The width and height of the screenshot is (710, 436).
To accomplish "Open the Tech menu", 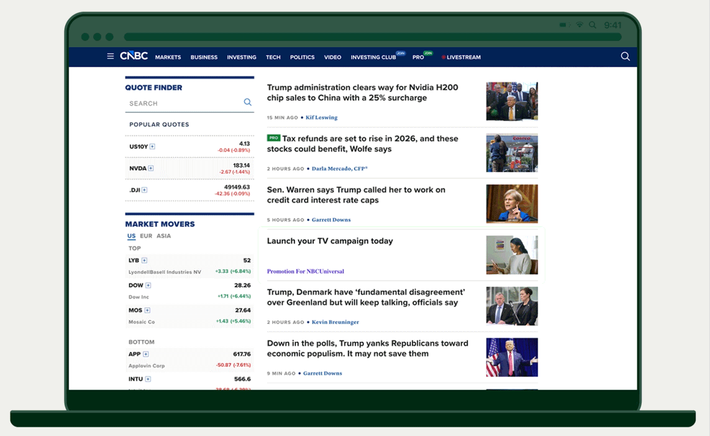I will 273,58.
